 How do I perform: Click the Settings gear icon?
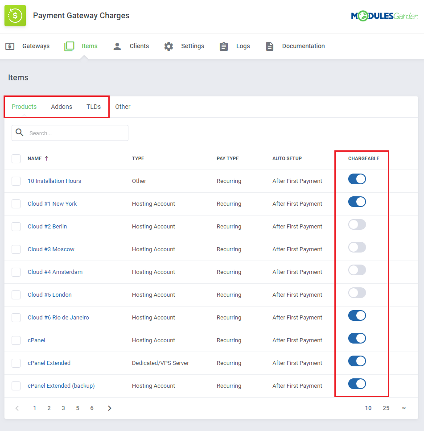point(169,46)
